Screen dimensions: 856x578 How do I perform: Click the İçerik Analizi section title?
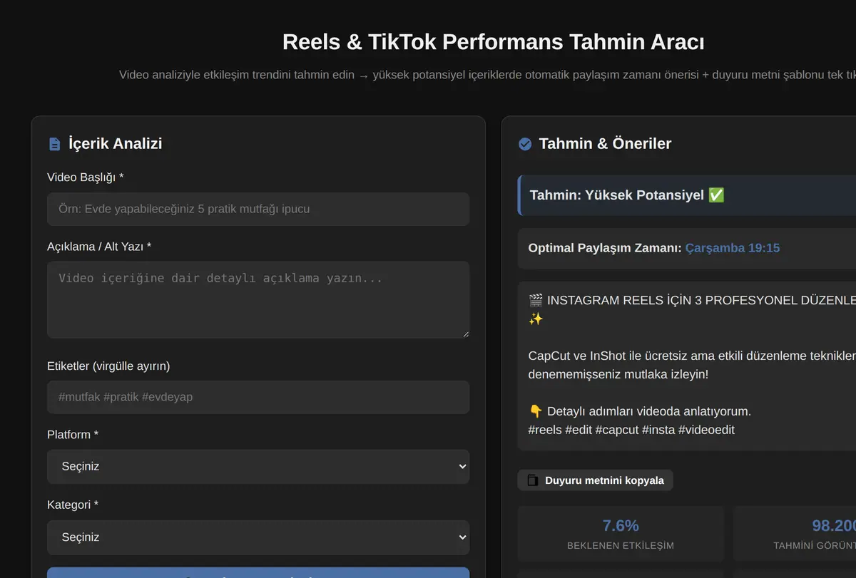pos(116,144)
